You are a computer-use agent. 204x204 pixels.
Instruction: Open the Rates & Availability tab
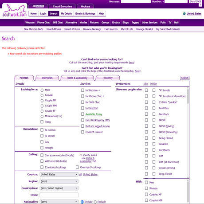click(x=77, y=78)
